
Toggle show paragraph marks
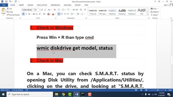pos(85,10)
